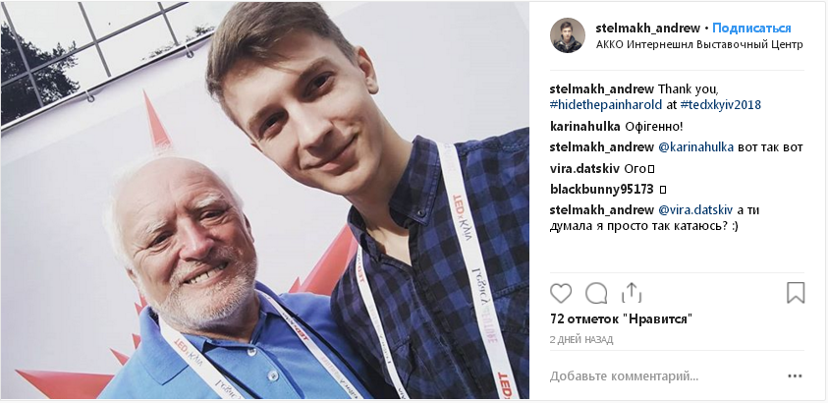Click the selfie photo to like

(x=265, y=201)
